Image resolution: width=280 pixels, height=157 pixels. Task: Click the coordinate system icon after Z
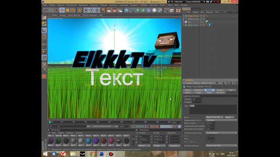103,10
